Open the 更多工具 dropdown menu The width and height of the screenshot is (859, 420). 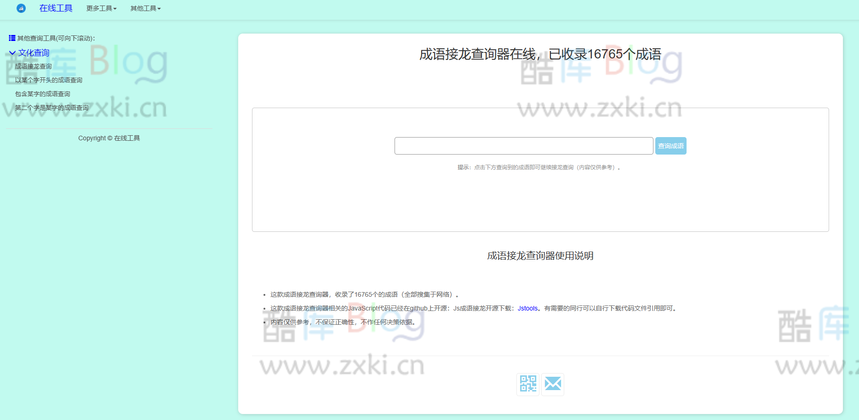click(x=98, y=8)
